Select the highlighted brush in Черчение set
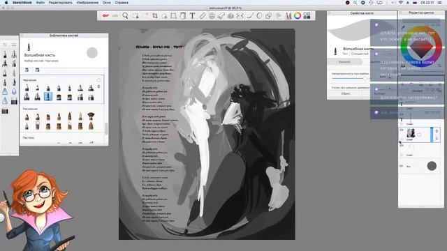 tap(48, 97)
